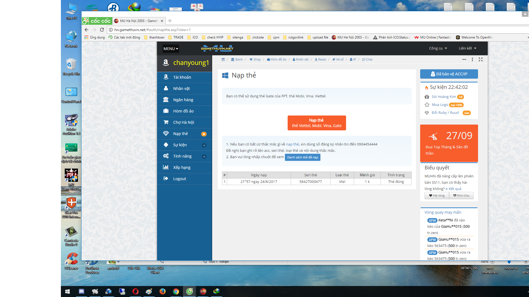Toggle horizontal width expand arrows icon

point(464,59)
